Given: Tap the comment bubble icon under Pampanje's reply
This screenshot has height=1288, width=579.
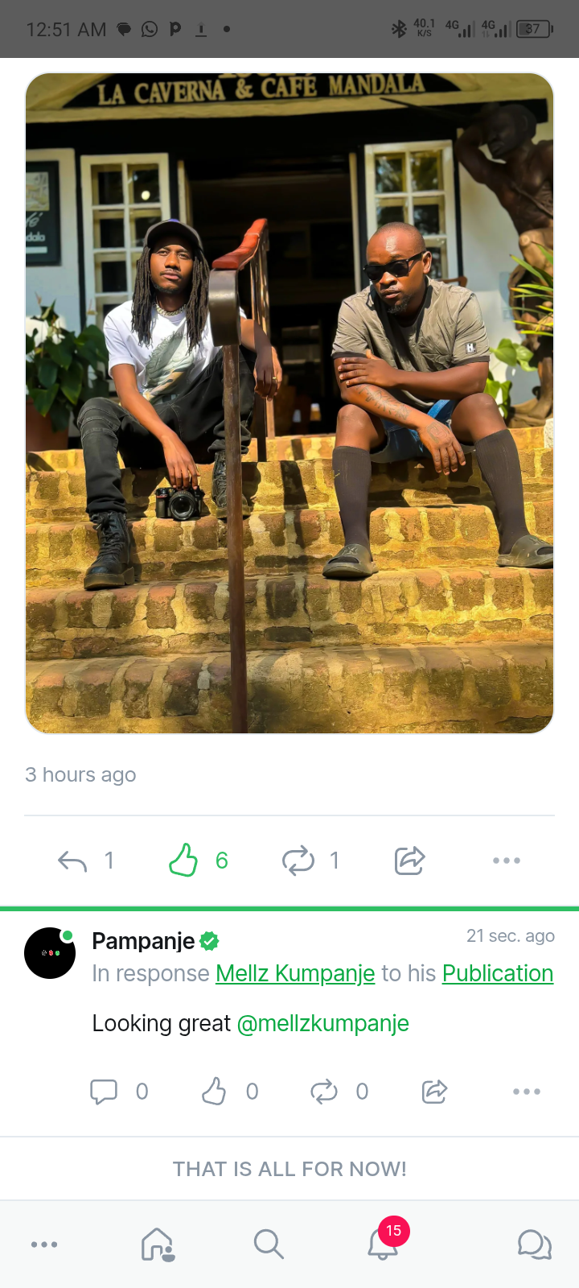Looking at the screenshot, I should [104, 1092].
